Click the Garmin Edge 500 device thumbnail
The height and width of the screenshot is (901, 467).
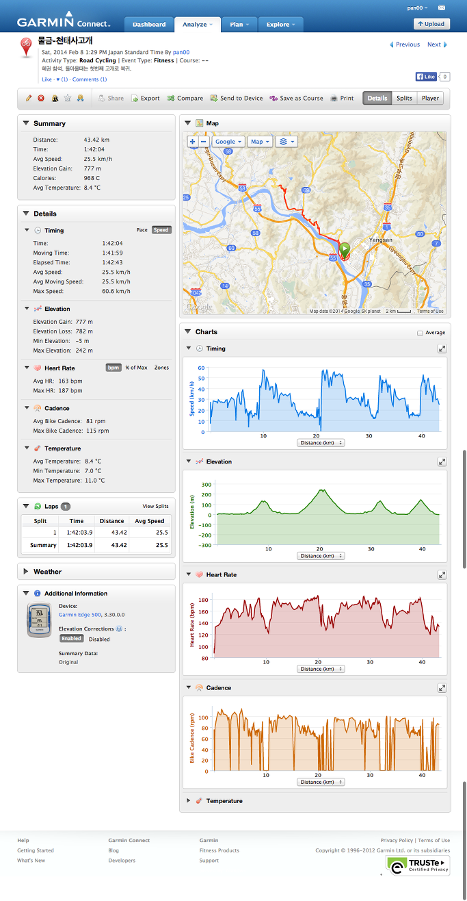tap(39, 620)
